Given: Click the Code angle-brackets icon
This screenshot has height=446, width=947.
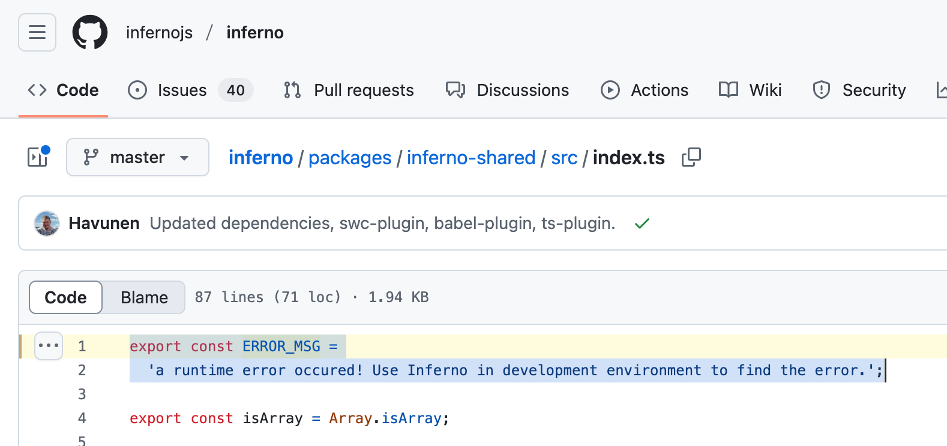Looking at the screenshot, I should click(x=37, y=90).
